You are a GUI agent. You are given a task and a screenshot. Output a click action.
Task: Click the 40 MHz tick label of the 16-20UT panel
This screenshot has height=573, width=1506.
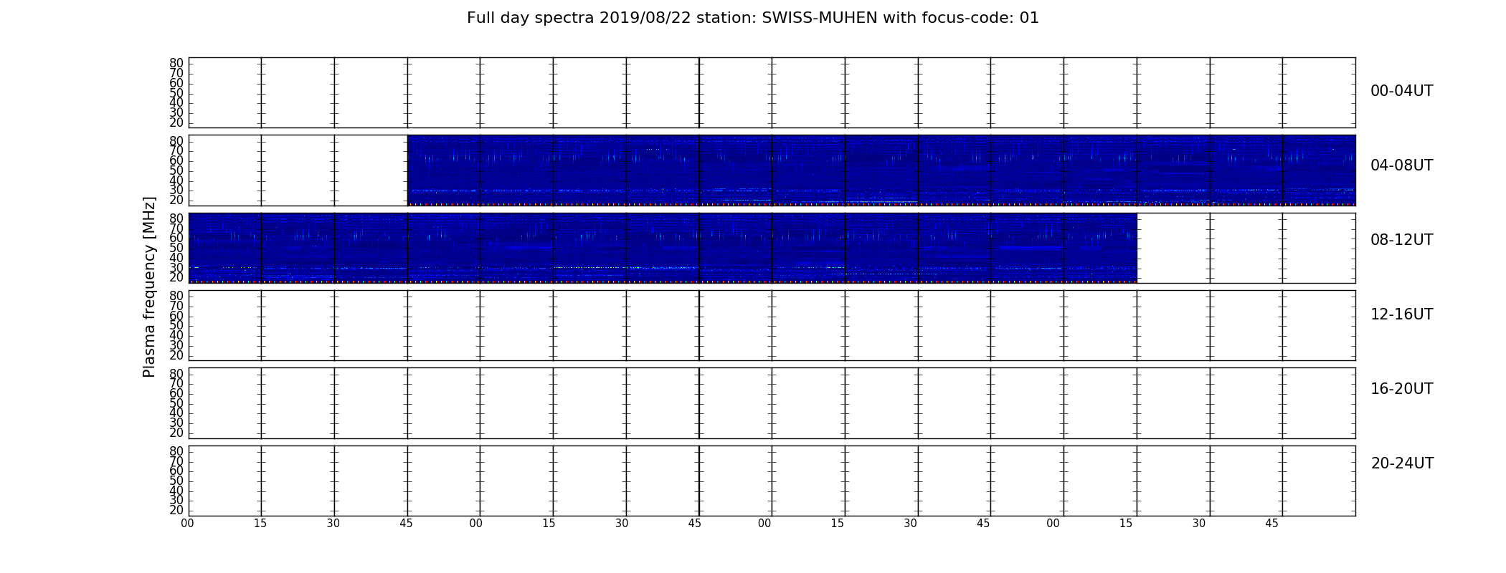tap(176, 413)
